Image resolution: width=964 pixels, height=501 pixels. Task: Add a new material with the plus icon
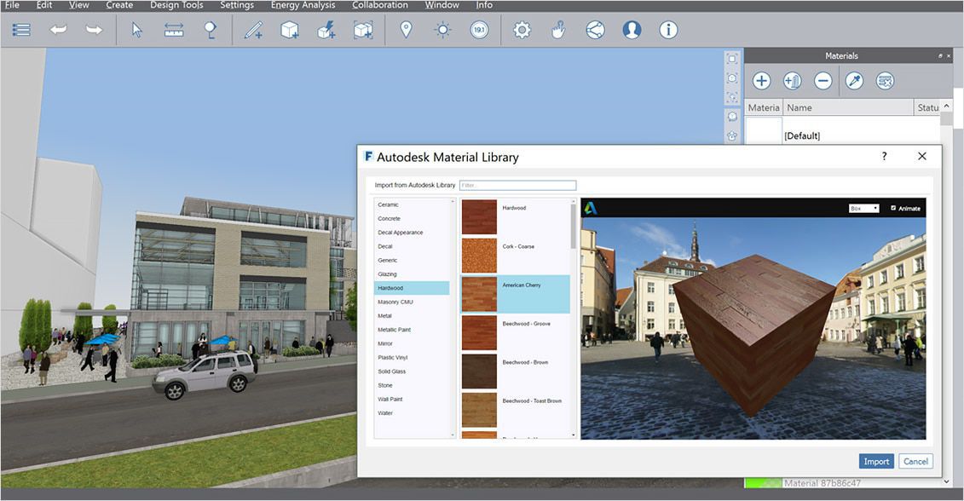[x=761, y=80]
